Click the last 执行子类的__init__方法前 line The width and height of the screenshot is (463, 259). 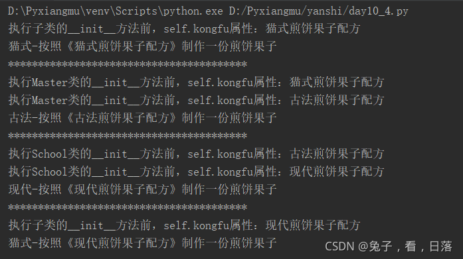pos(184,225)
